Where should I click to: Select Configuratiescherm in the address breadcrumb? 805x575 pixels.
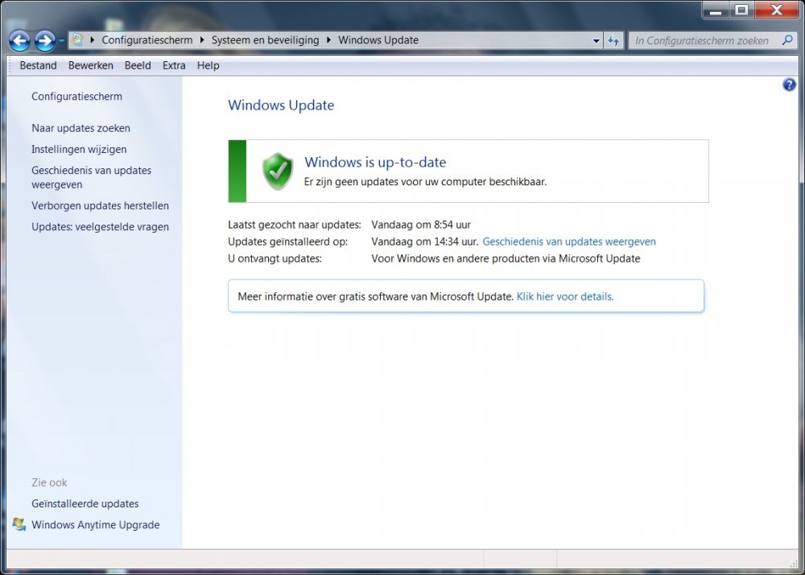(147, 40)
